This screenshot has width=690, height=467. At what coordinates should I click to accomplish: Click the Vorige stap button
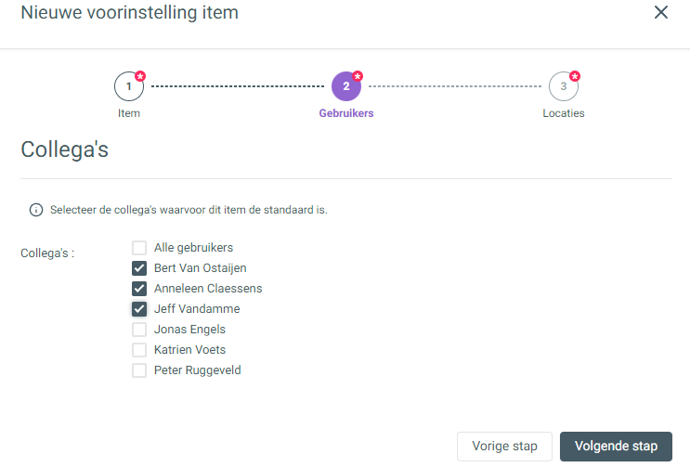tap(504, 447)
